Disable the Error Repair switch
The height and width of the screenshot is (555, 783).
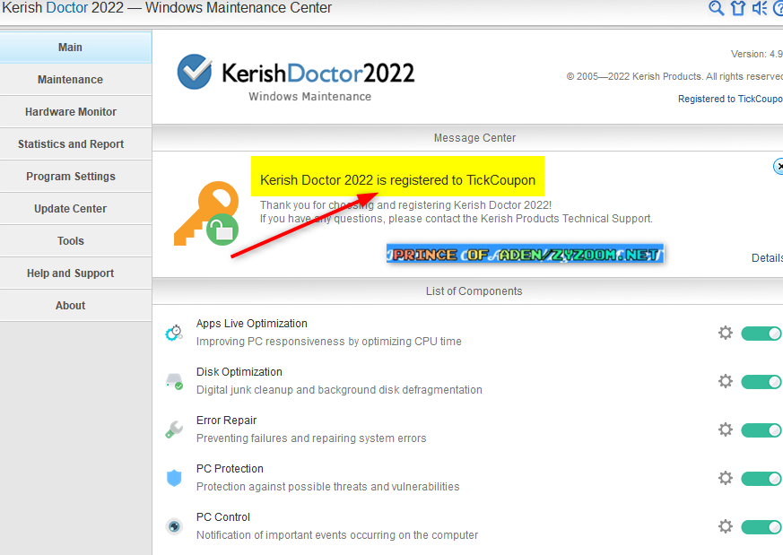[761, 430]
